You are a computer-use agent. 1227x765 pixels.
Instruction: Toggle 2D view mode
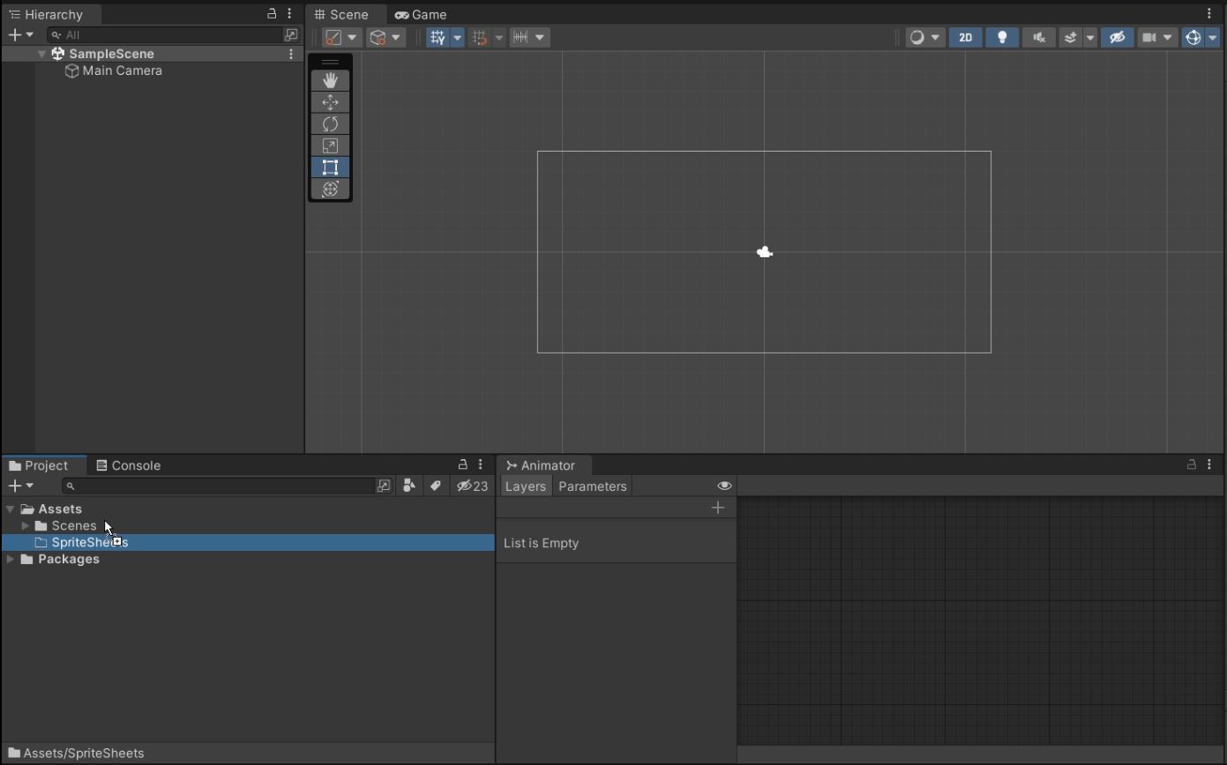pyautogui.click(x=965, y=37)
